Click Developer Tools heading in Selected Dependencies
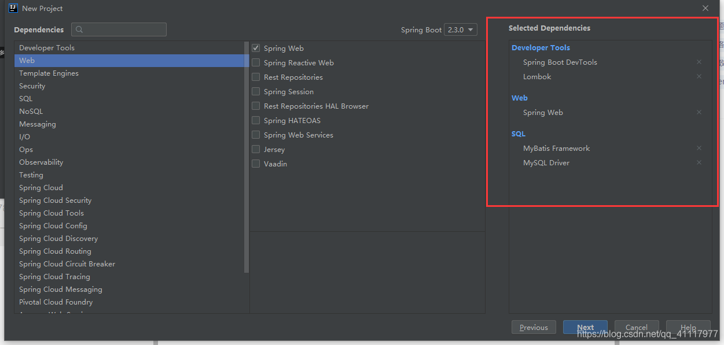Viewport: 724px width, 345px height. (x=541, y=47)
